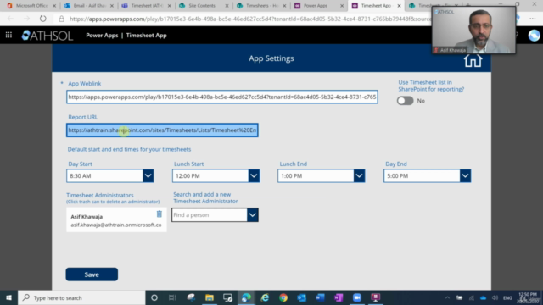Open volume control in system tray

pyautogui.click(x=495, y=297)
